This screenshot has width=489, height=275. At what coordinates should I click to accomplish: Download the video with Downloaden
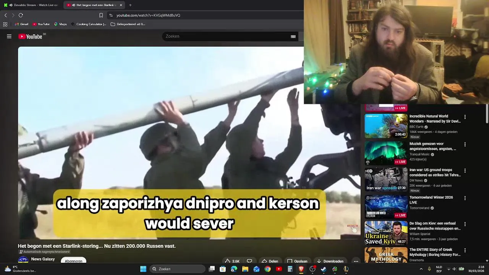(x=330, y=261)
